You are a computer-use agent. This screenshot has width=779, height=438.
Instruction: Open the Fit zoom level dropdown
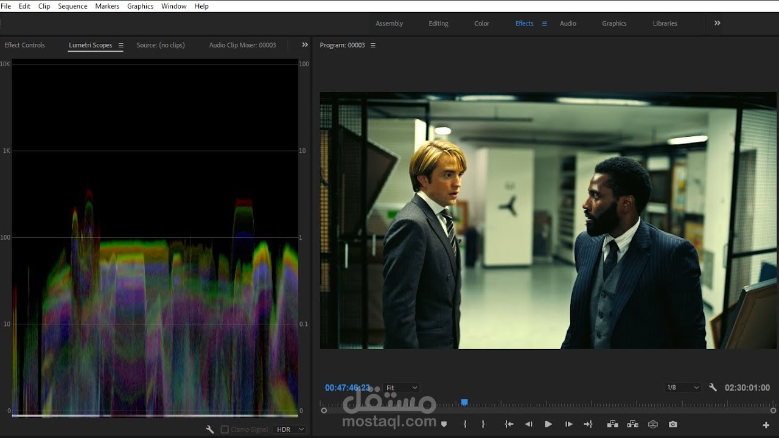tap(402, 388)
